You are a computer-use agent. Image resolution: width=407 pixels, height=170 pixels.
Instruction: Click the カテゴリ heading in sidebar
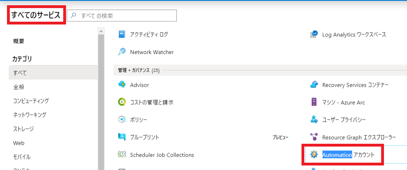[x=22, y=59]
